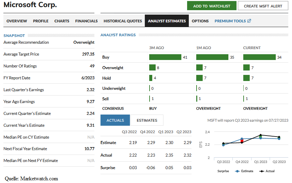This screenshot has width=292, height=183.
Task: Click Current Year's Estimate value 9.31
Action: point(90,125)
